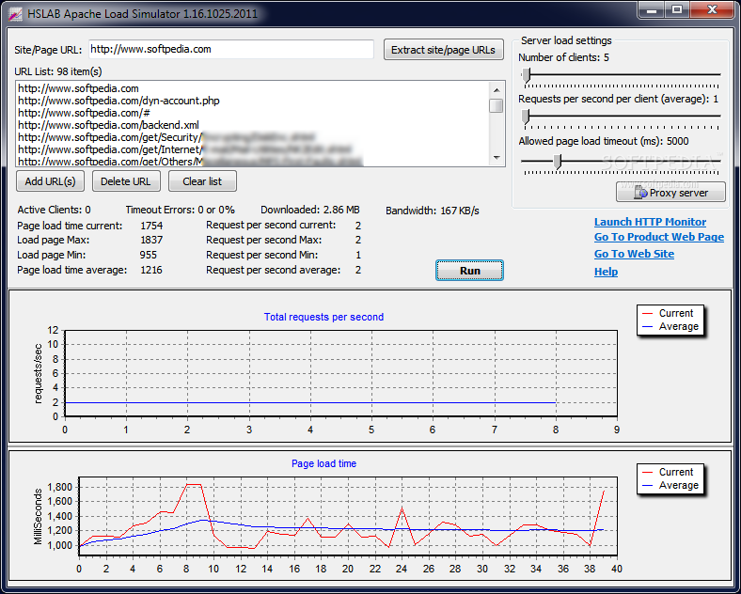Viewport: 741px width, 594px height.
Task: Click the Total requests per second chart title
Action: pyautogui.click(x=323, y=317)
